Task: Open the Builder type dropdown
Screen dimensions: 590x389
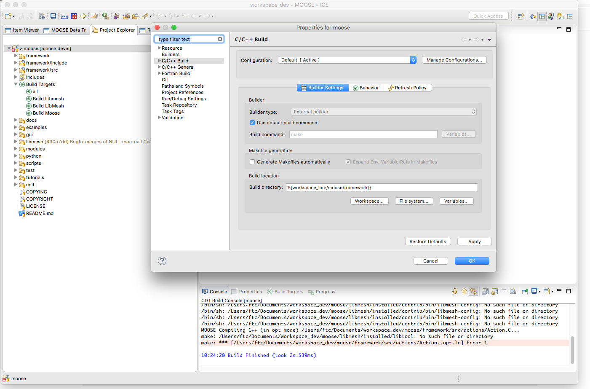Action: (384, 112)
